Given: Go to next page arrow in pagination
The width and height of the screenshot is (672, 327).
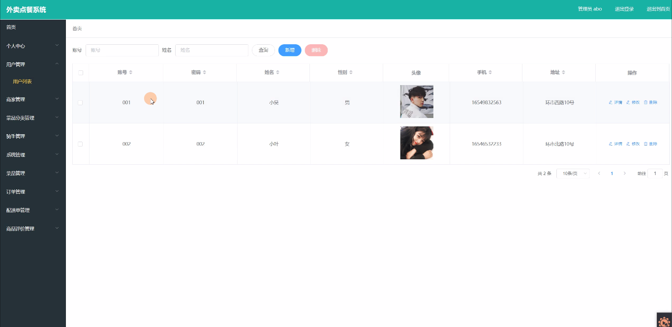Looking at the screenshot, I should [x=625, y=173].
